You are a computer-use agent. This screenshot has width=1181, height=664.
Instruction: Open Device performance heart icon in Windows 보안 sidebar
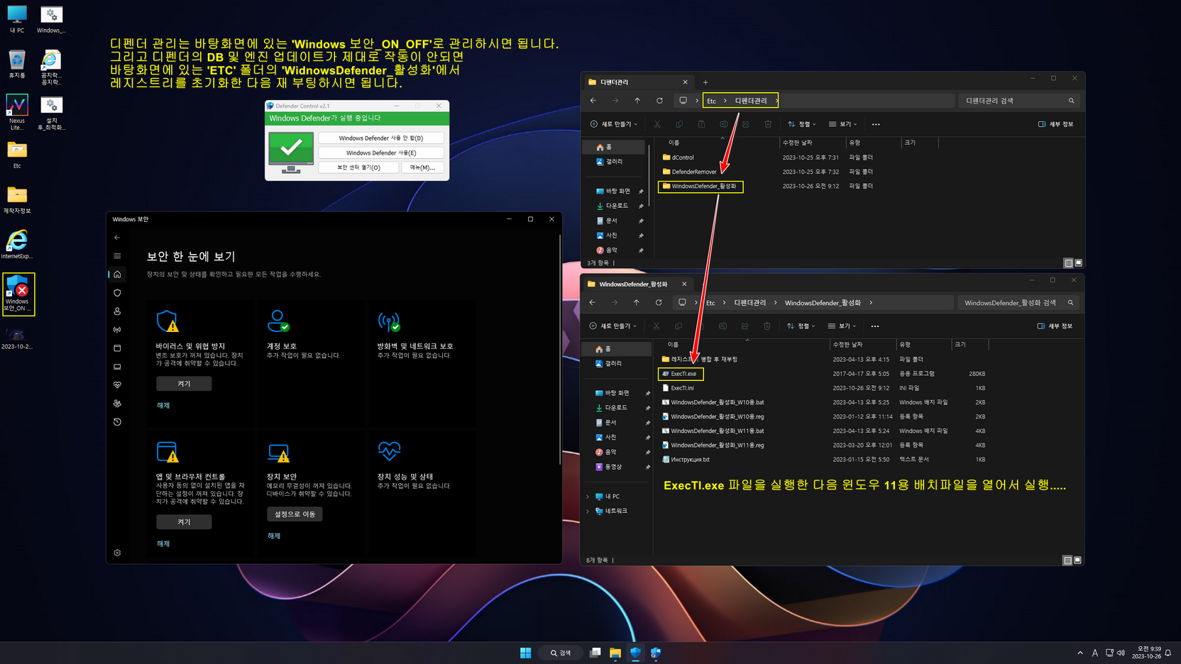117,385
